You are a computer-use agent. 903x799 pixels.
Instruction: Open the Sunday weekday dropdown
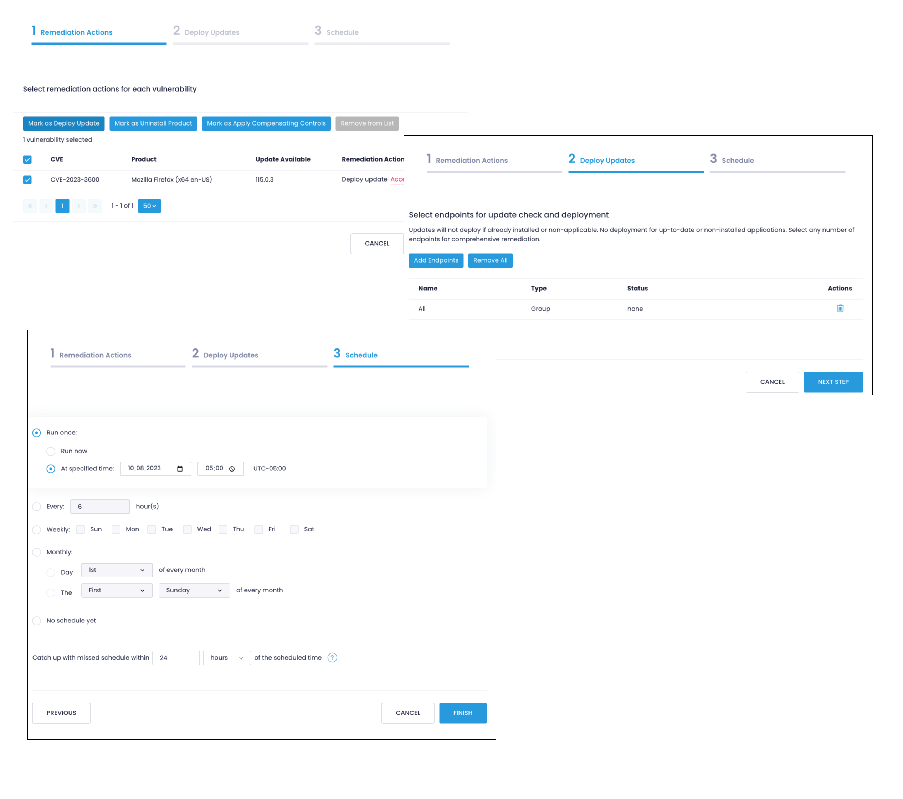194,590
